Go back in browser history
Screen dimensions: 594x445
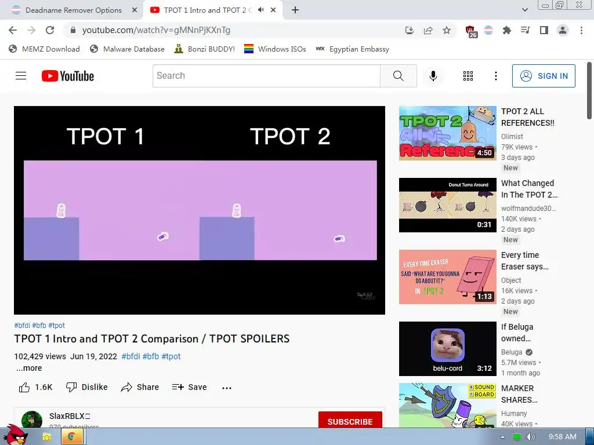(13, 30)
